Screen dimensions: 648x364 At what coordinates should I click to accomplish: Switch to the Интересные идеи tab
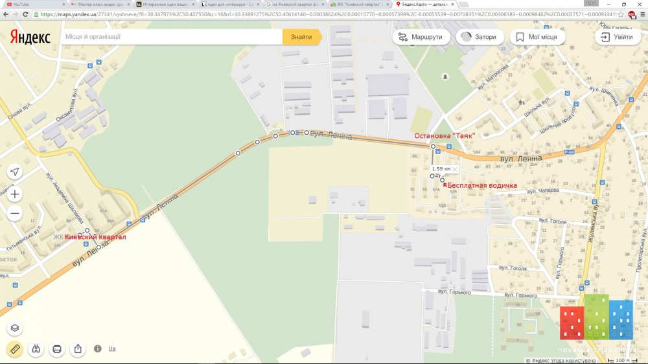click(165, 4)
